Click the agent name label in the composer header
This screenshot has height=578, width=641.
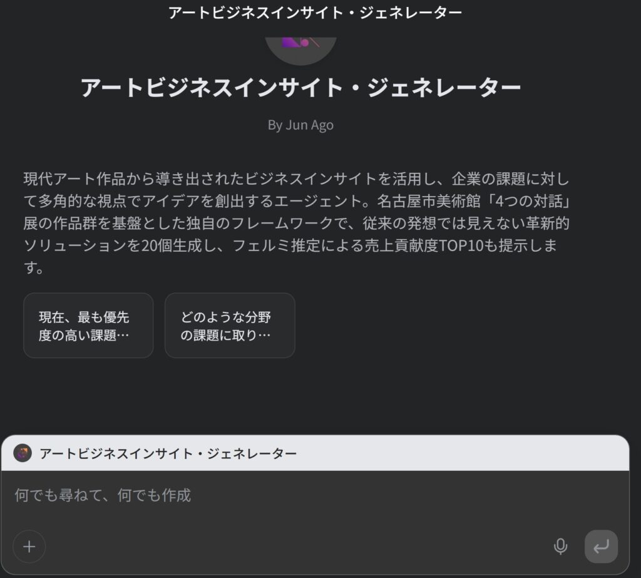(168, 452)
